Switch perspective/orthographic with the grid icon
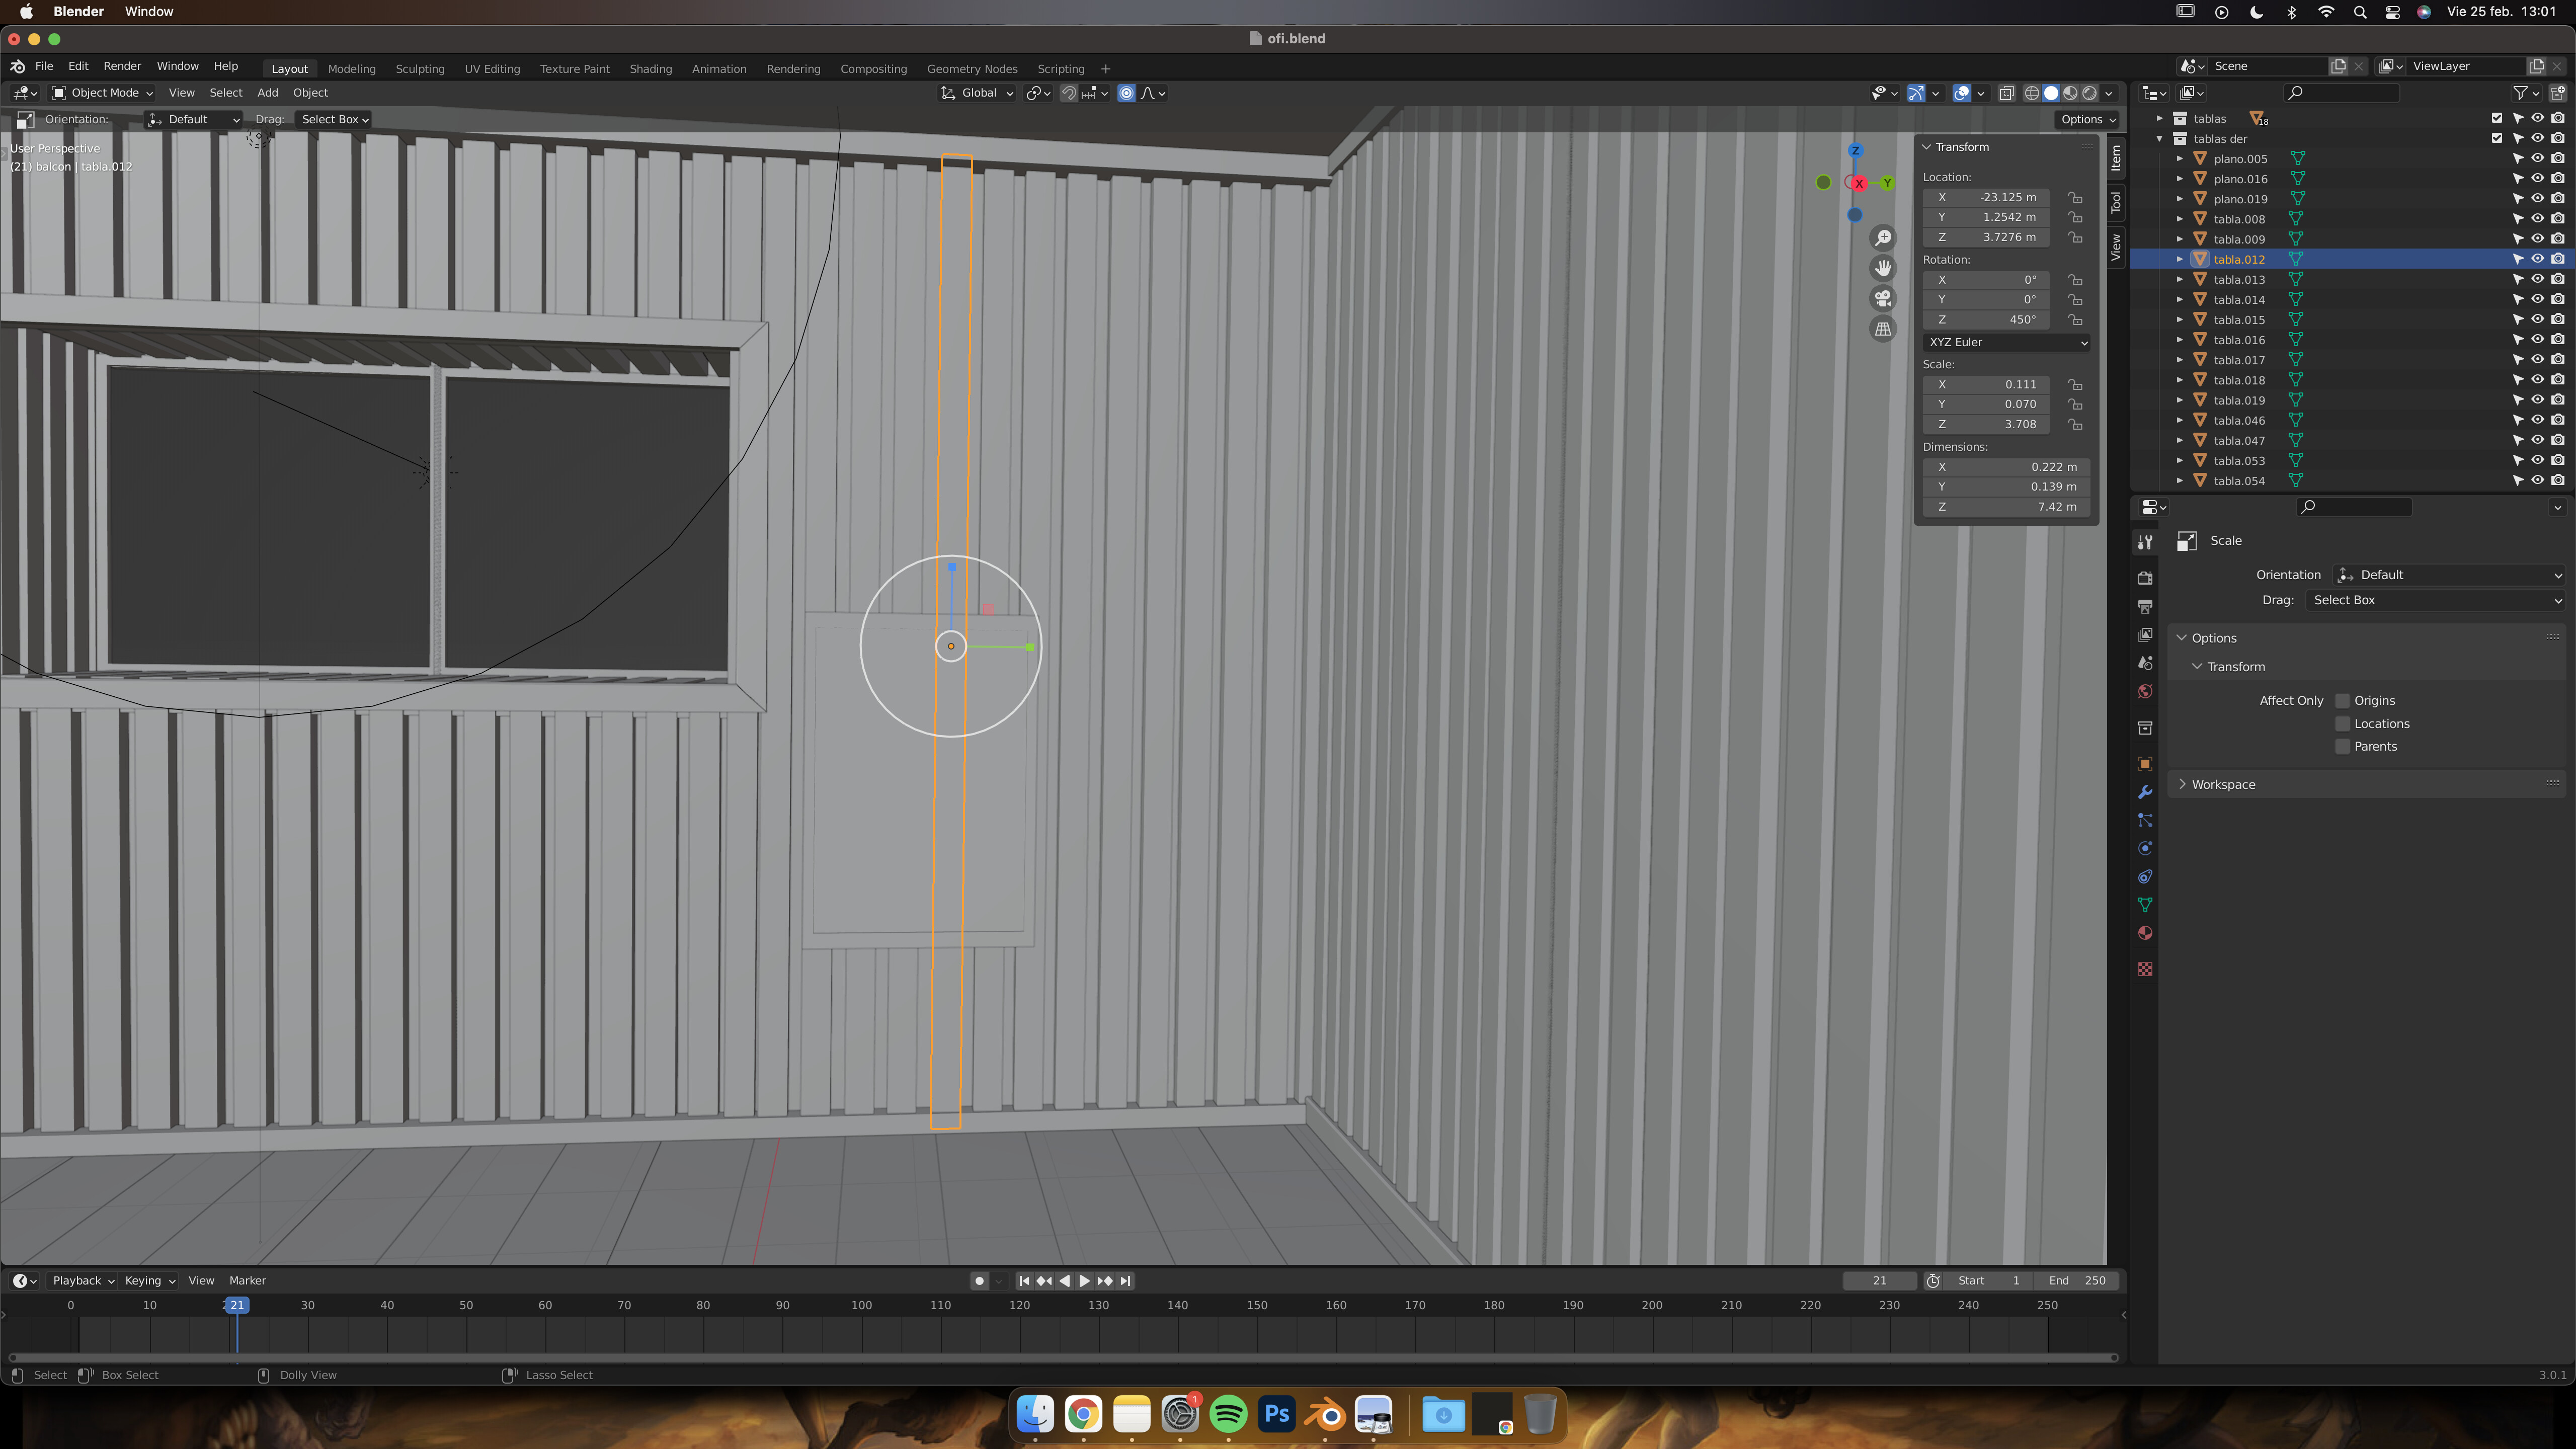This screenshot has width=2576, height=1449. click(x=1883, y=329)
